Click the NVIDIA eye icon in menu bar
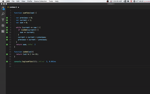Image resolution: width=150 pixels, height=94 pixels. (x=125, y=1)
